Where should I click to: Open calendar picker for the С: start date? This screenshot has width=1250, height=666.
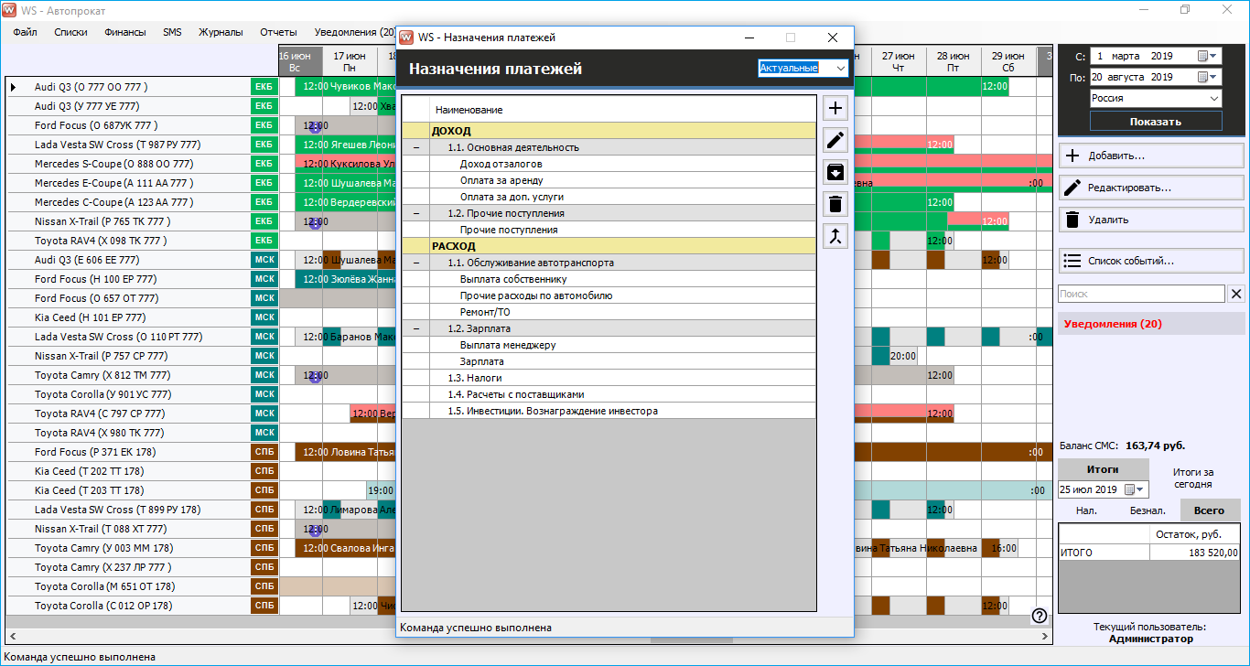[x=1204, y=56]
